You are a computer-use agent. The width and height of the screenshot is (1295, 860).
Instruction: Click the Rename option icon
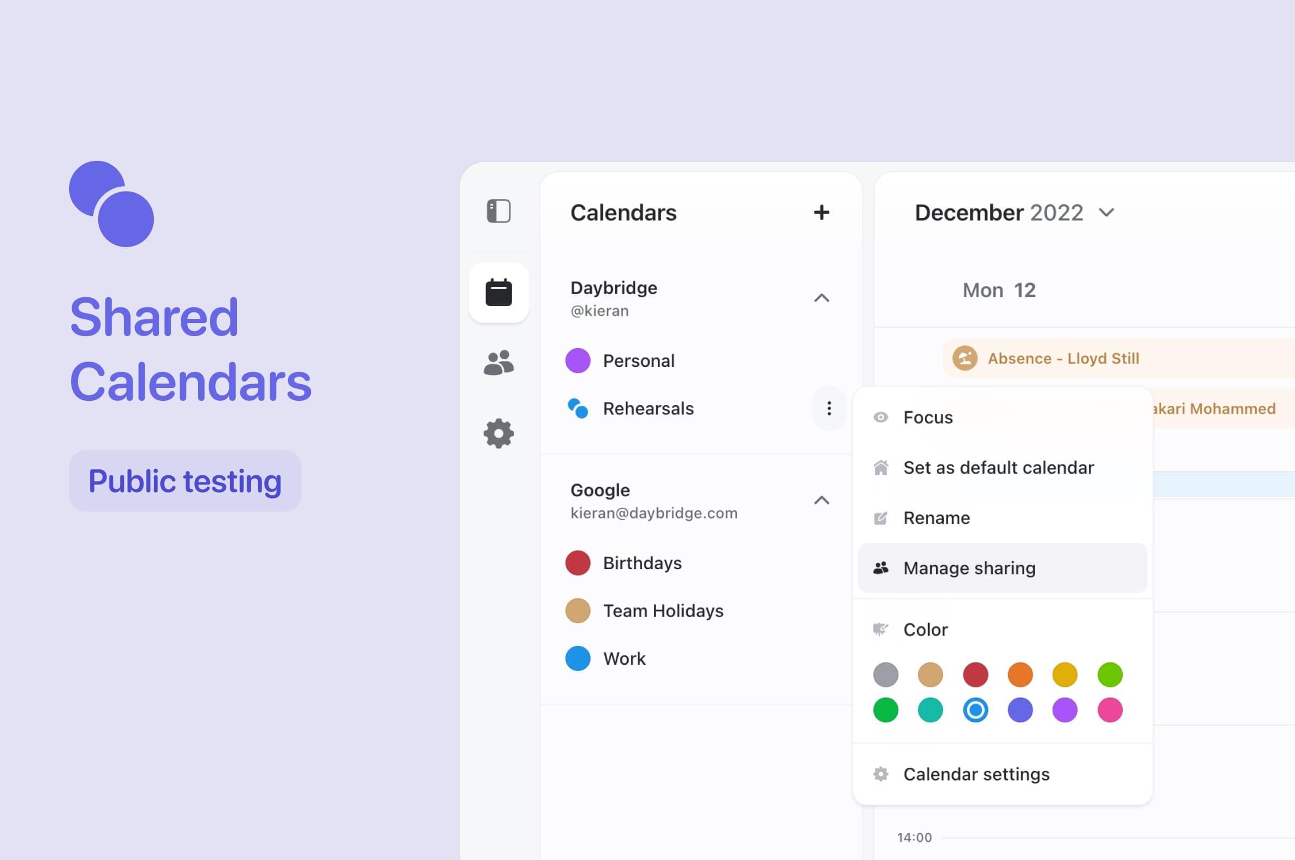click(880, 517)
